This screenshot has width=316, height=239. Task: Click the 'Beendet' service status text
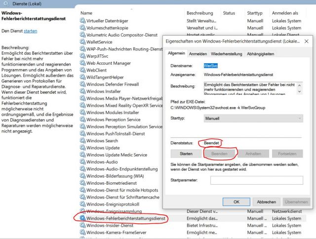click(211, 143)
